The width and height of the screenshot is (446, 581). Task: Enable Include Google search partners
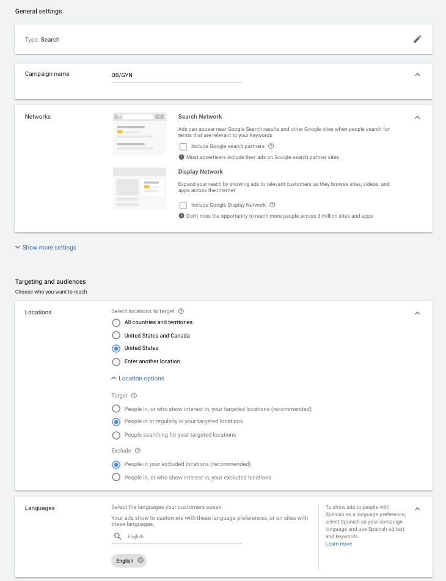point(183,146)
